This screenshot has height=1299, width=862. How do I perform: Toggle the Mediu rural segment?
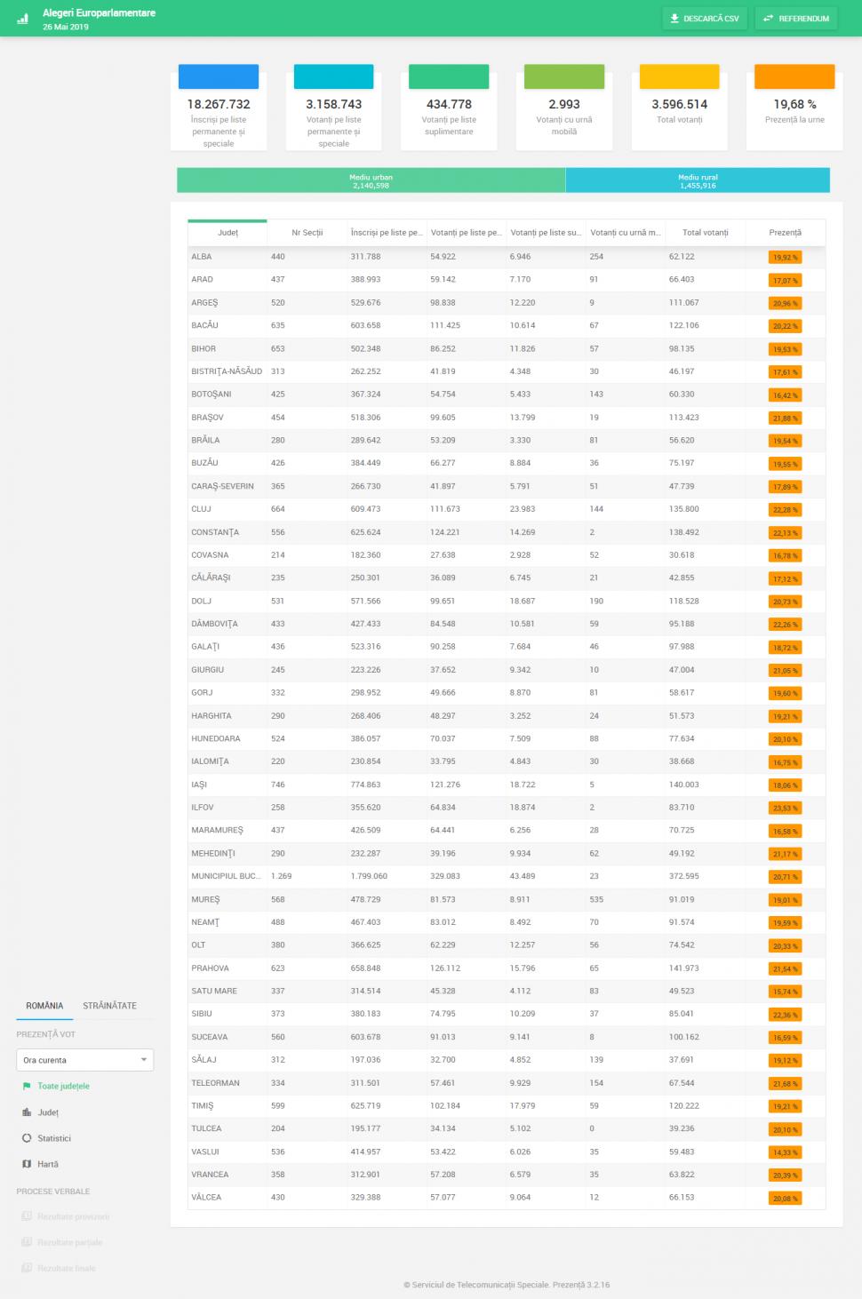[698, 181]
